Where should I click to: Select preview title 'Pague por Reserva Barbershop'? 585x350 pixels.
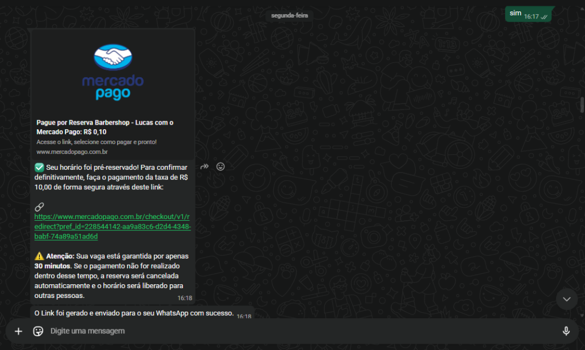pos(105,127)
